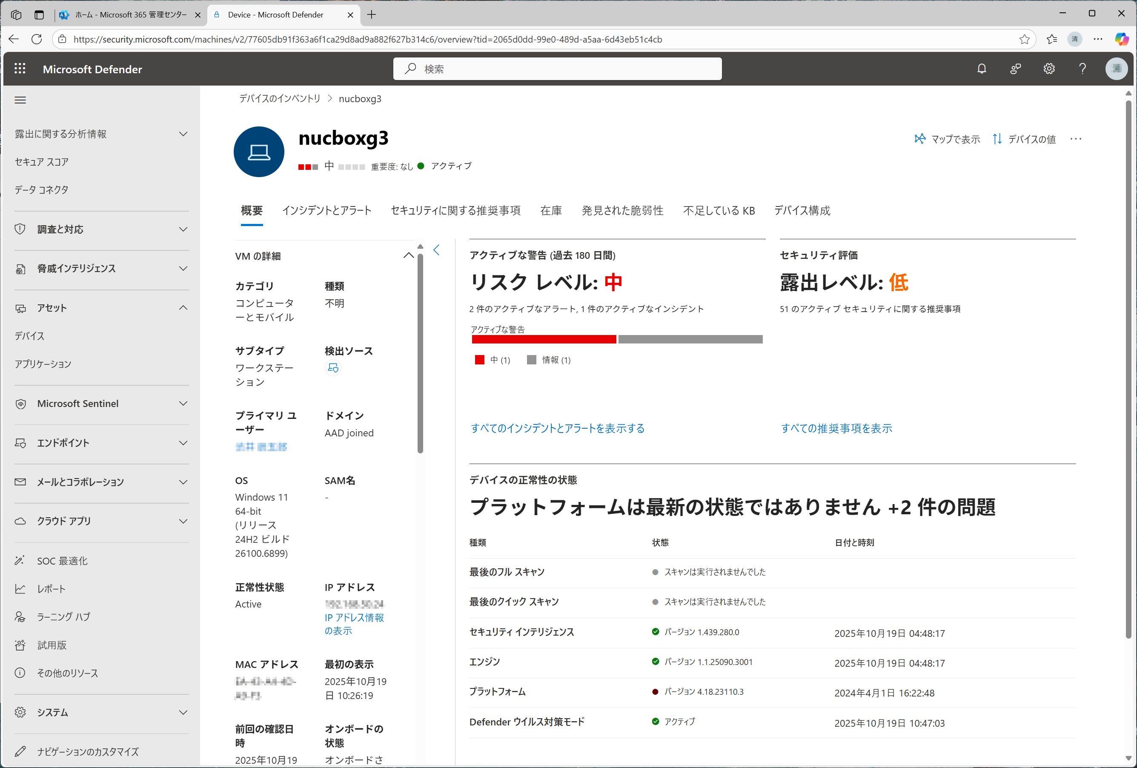This screenshot has height=768, width=1137.
Task: Click inside the Defender search field
Action: click(x=558, y=69)
